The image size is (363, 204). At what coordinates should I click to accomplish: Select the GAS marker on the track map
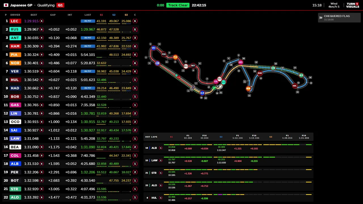tap(240, 62)
